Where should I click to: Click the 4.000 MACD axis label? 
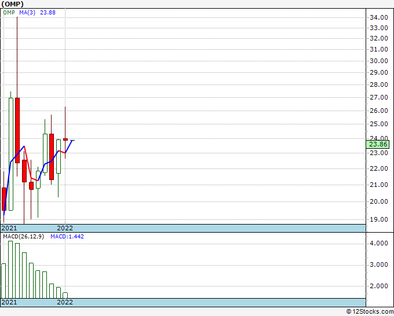pyautogui.click(x=379, y=243)
